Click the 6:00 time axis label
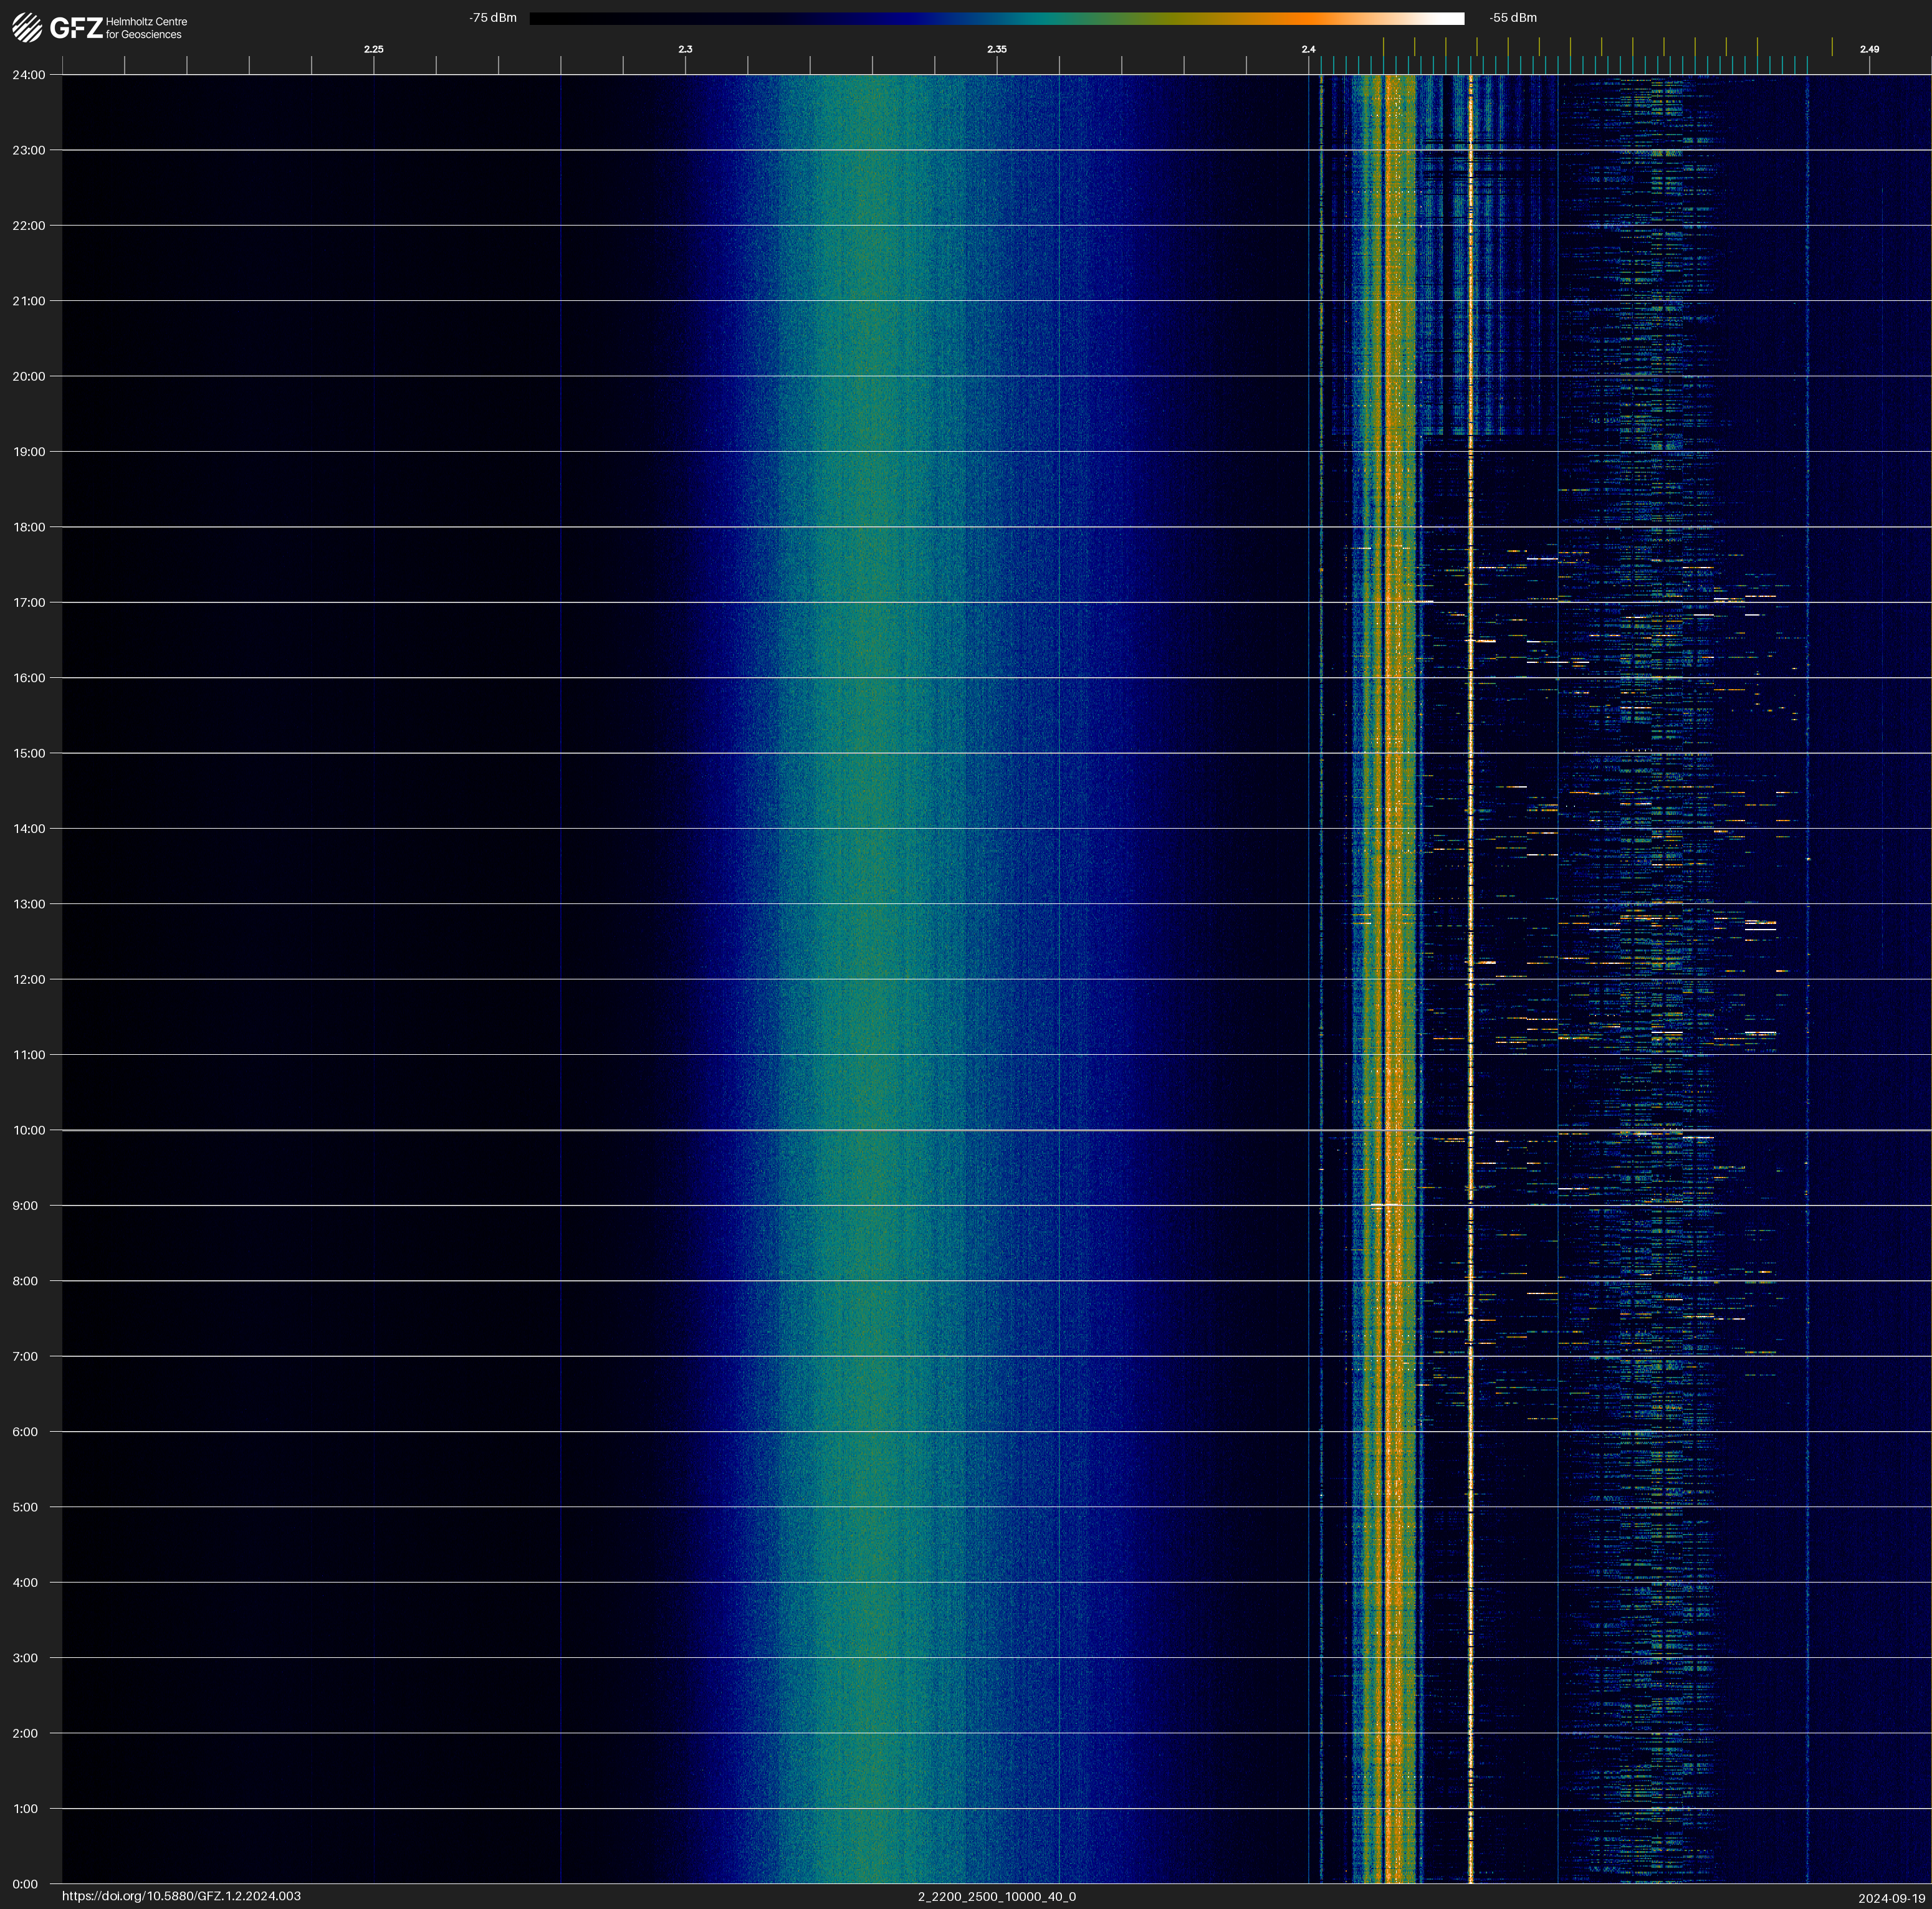The height and width of the screenshot is (1909, 1932). 25,1431
